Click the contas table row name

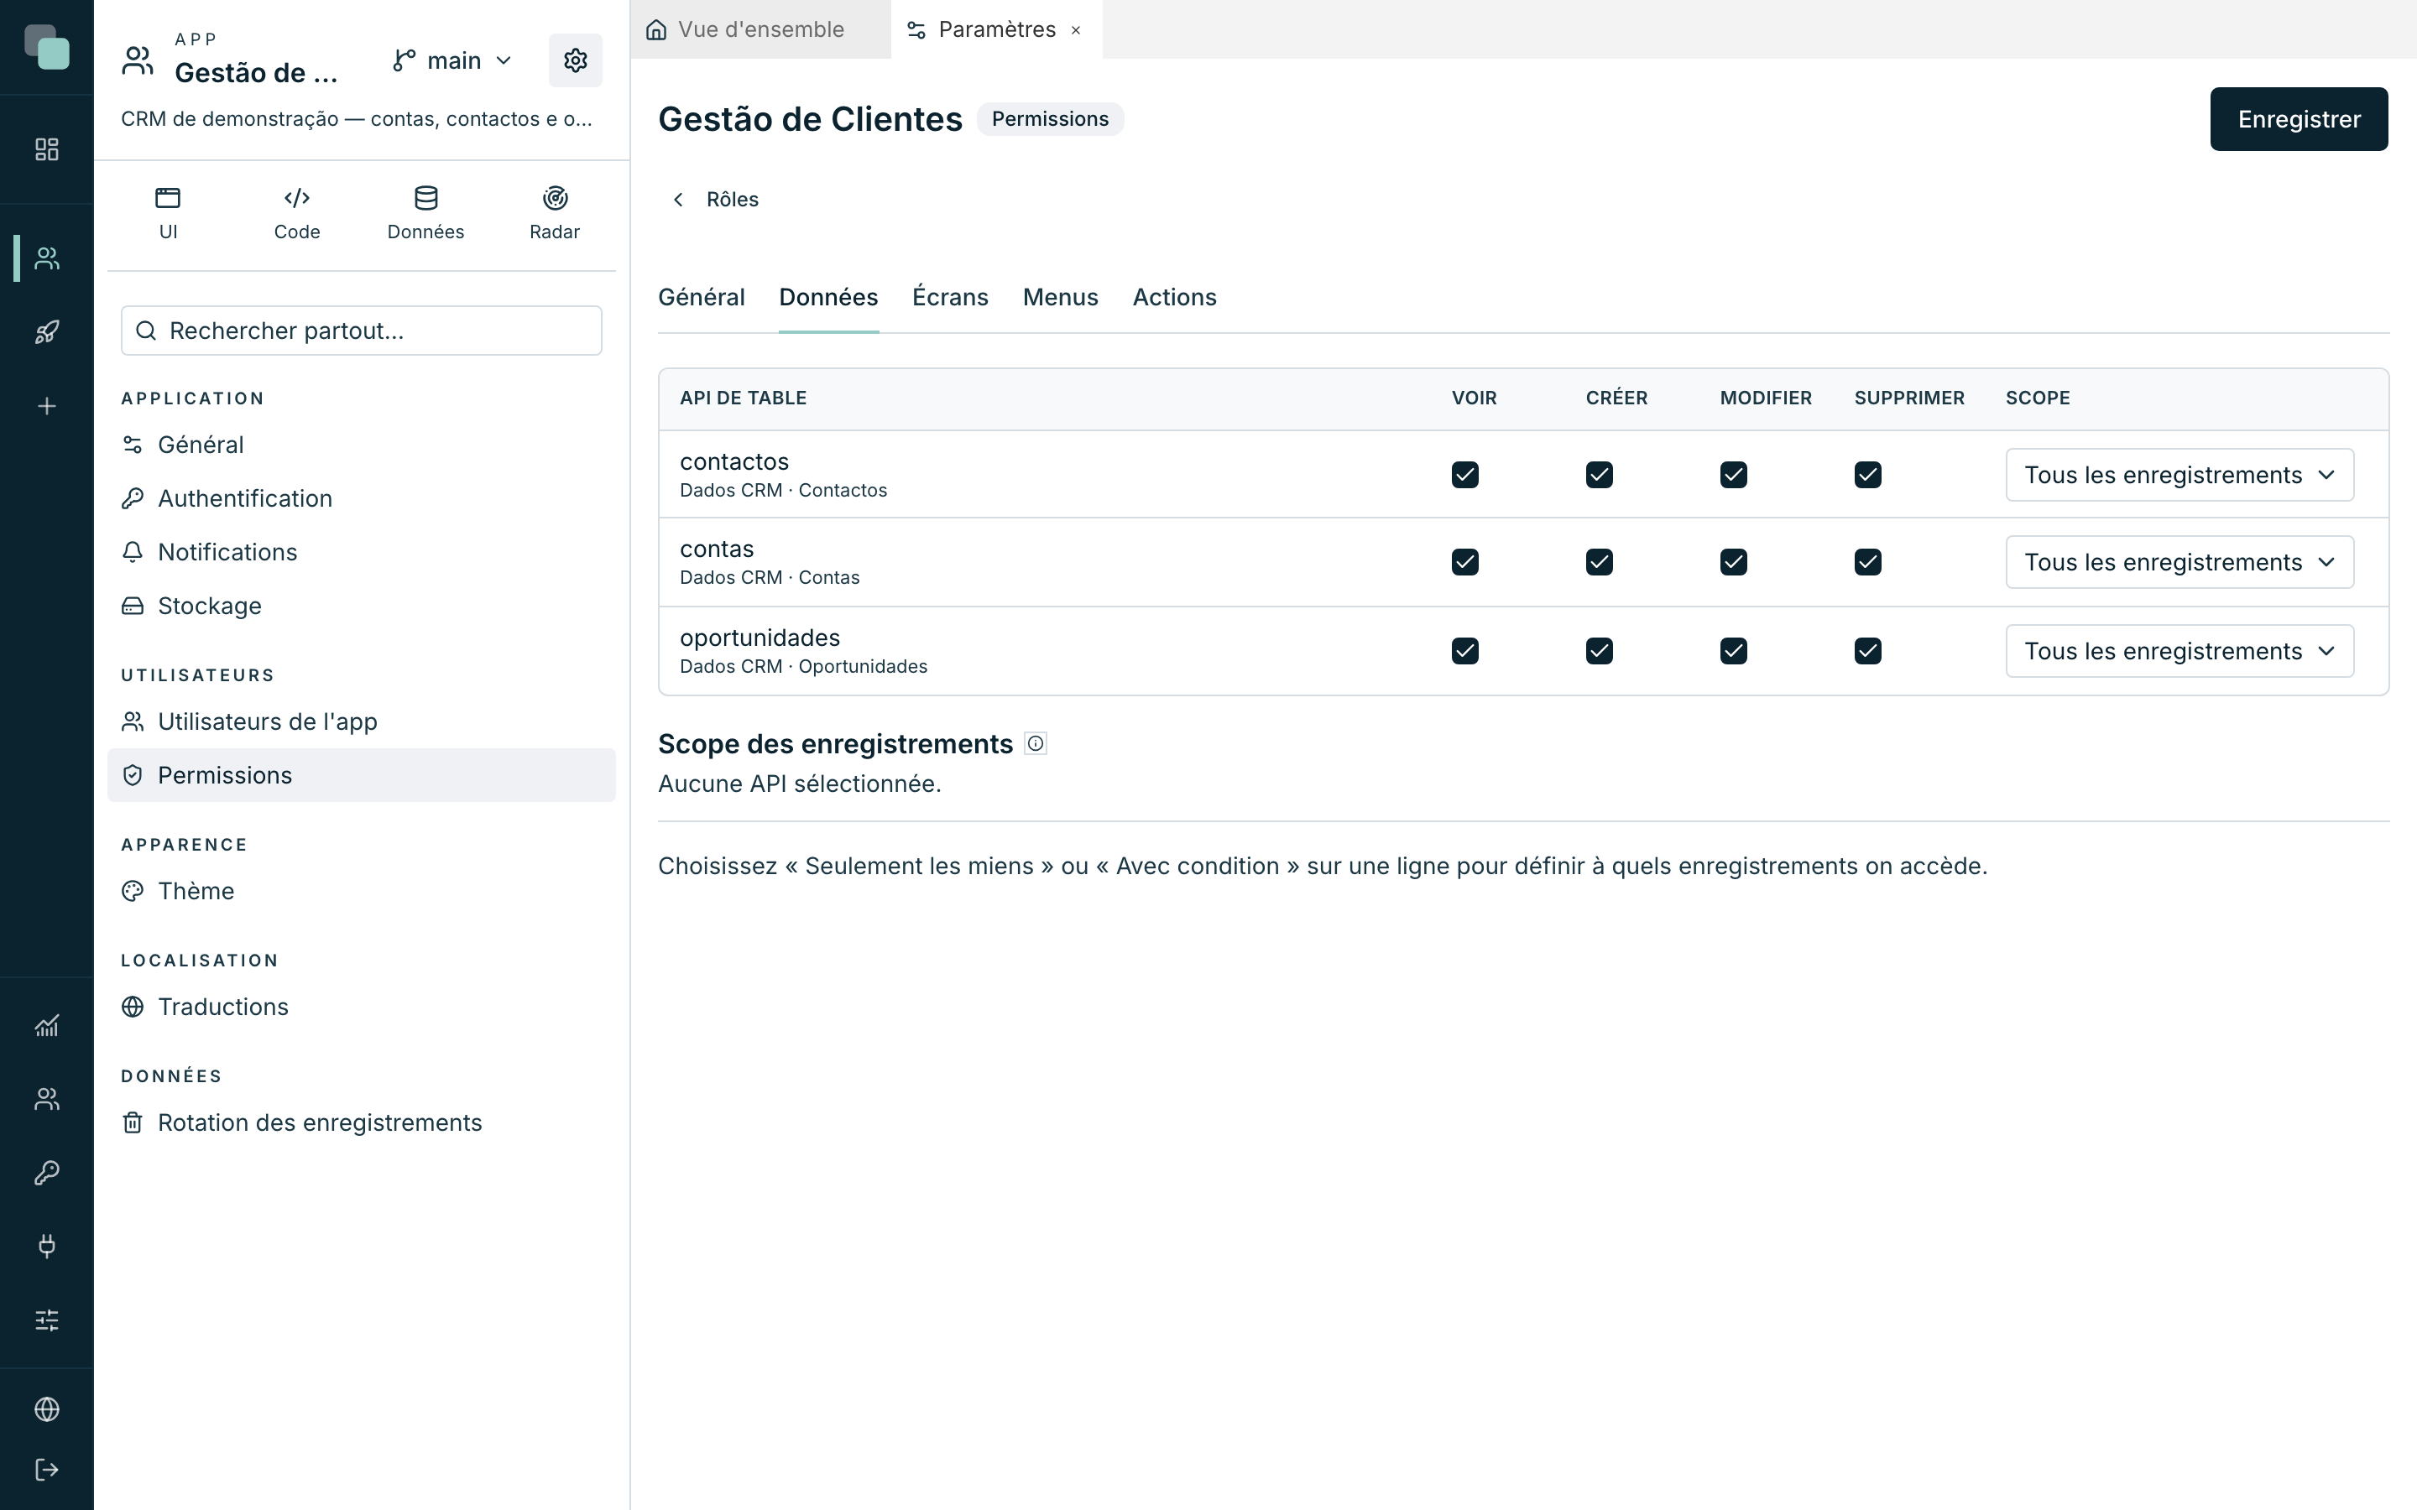(716, 549)
